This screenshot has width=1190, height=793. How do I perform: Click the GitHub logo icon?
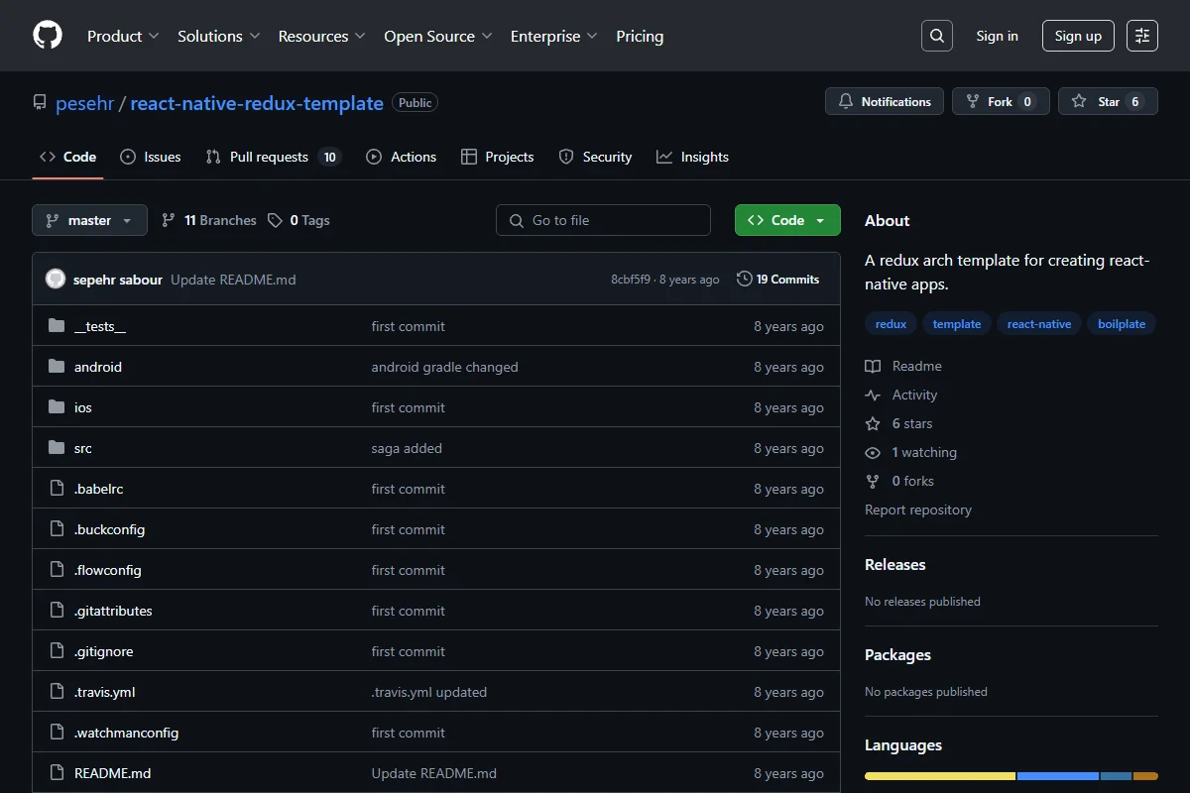48,36
